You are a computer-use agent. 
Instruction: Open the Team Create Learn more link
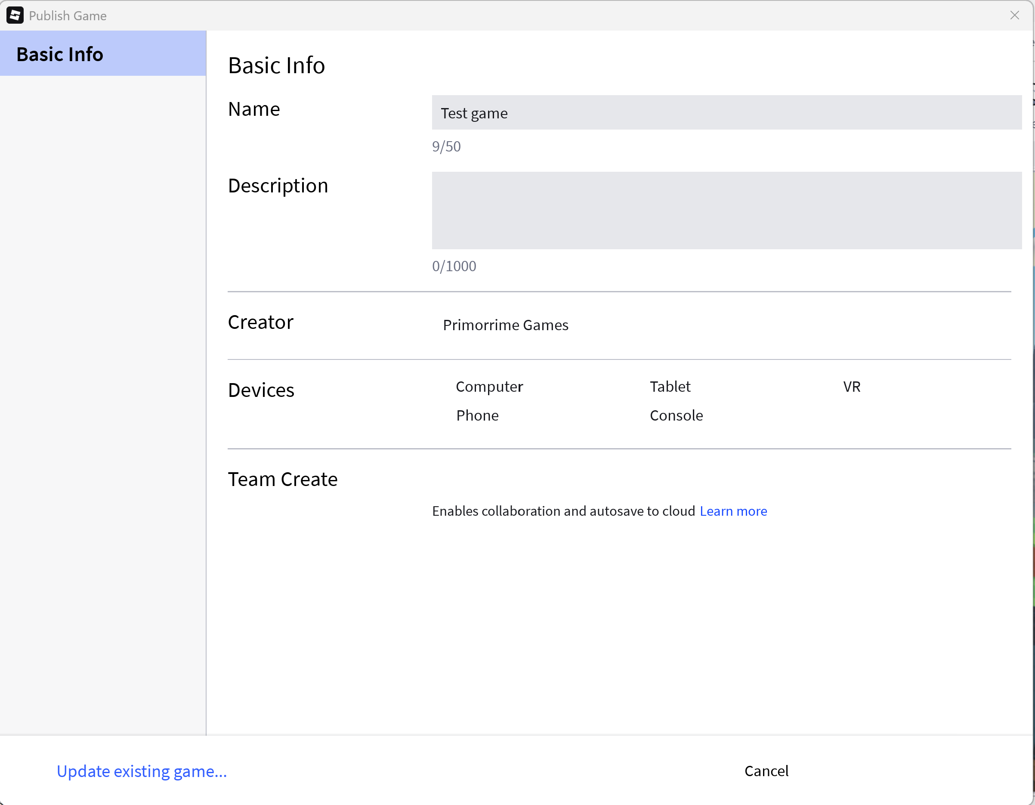(x=733, y=511)
